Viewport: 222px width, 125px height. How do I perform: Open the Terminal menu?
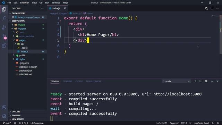click(x=56, y=2)
